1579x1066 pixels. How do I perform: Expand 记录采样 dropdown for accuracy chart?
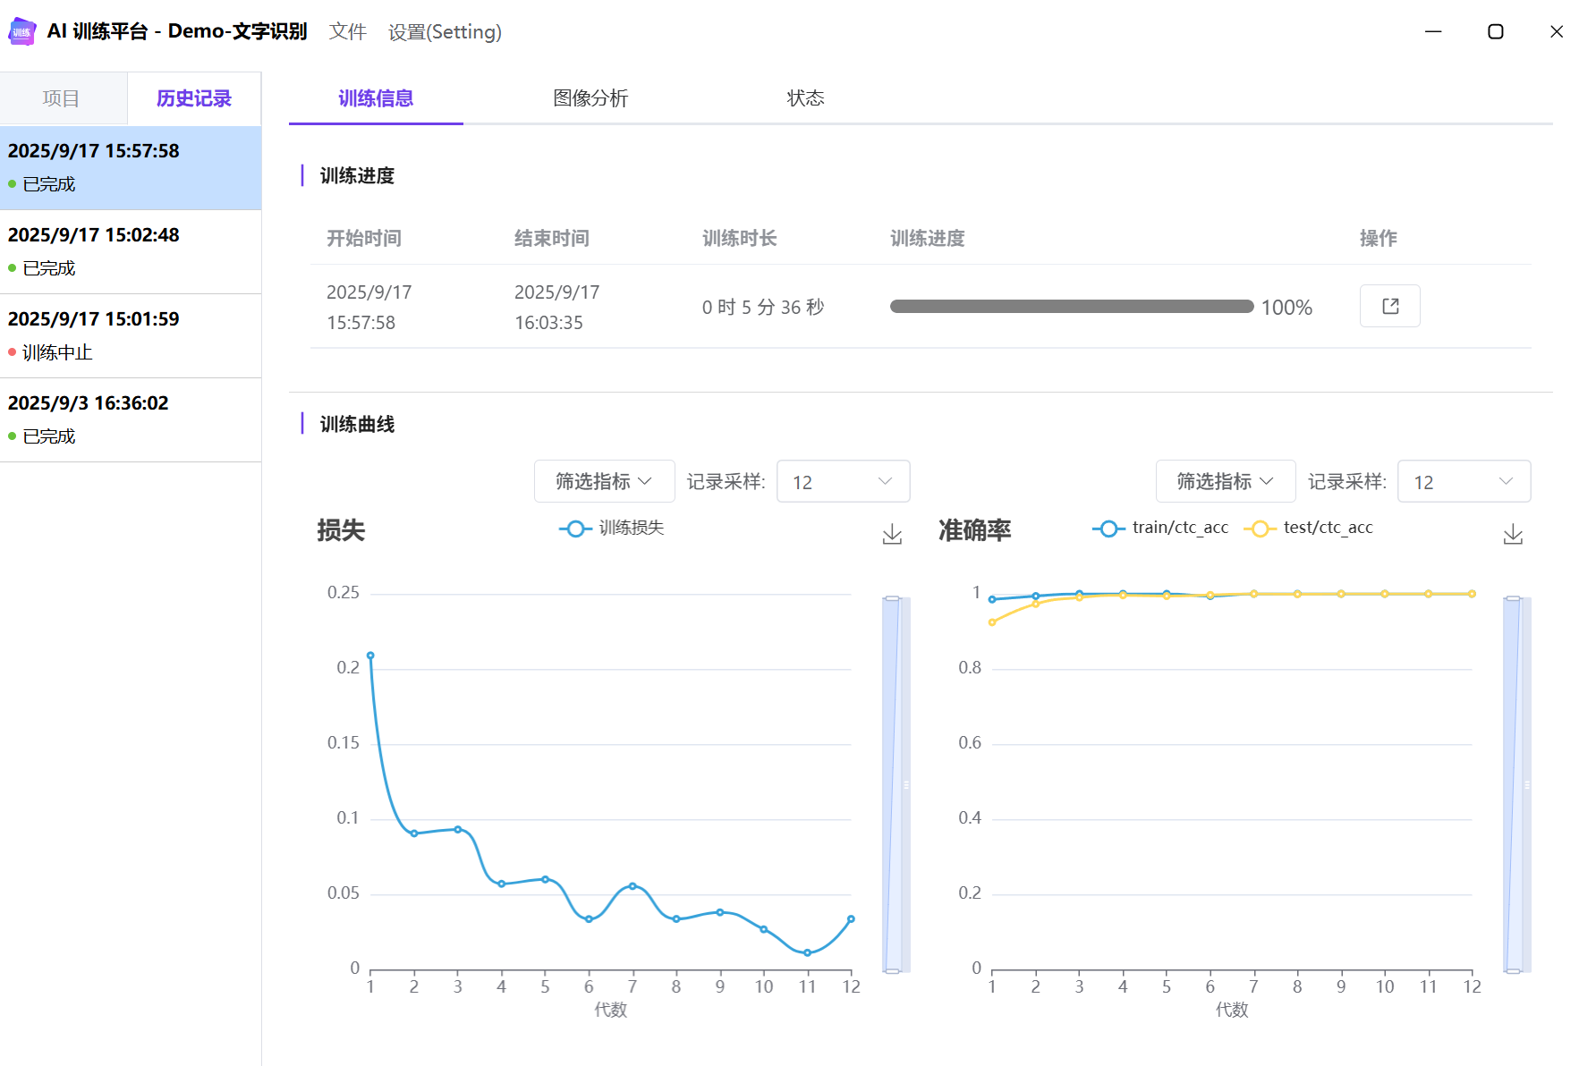coord(1463,482)
